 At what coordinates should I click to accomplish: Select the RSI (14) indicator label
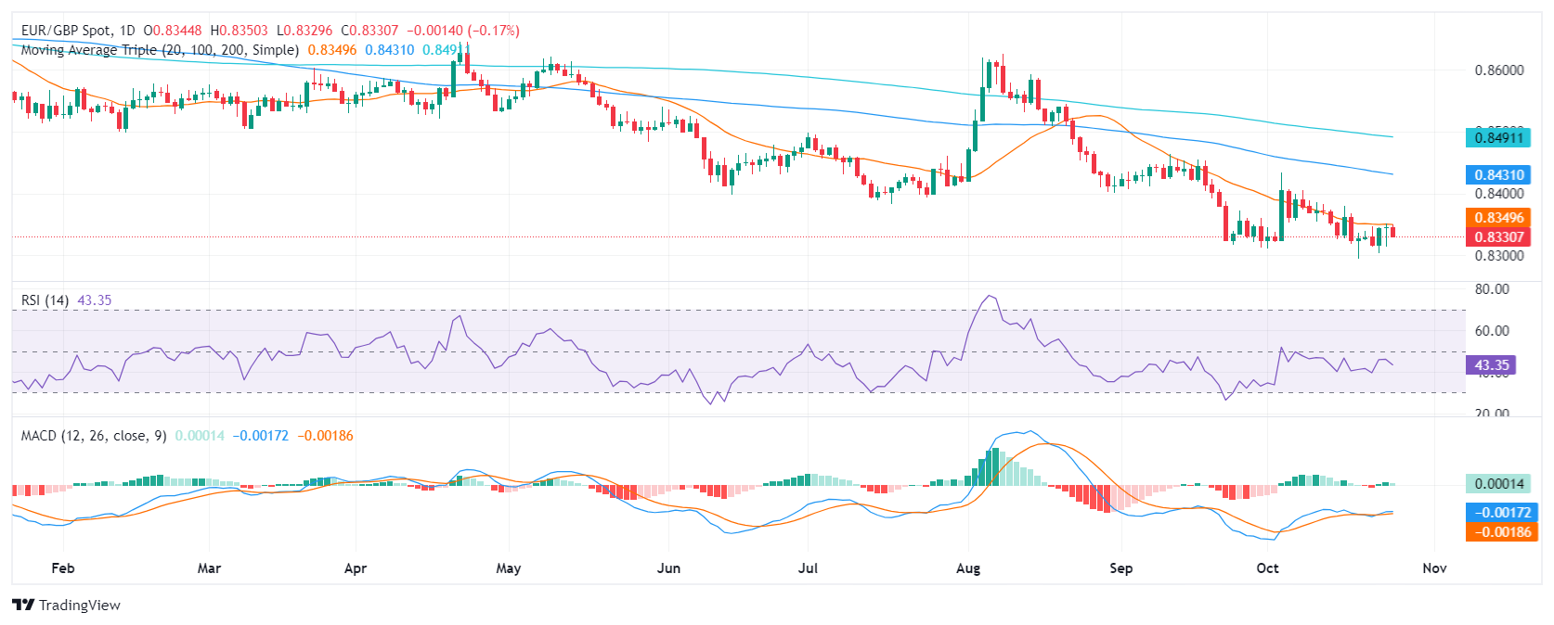point(45,300)
